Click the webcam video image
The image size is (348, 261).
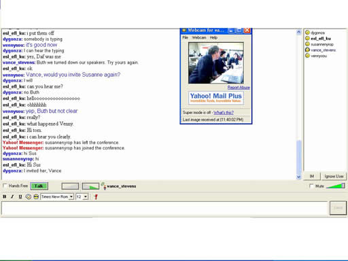pyautogui.click(x=216, y=63)
